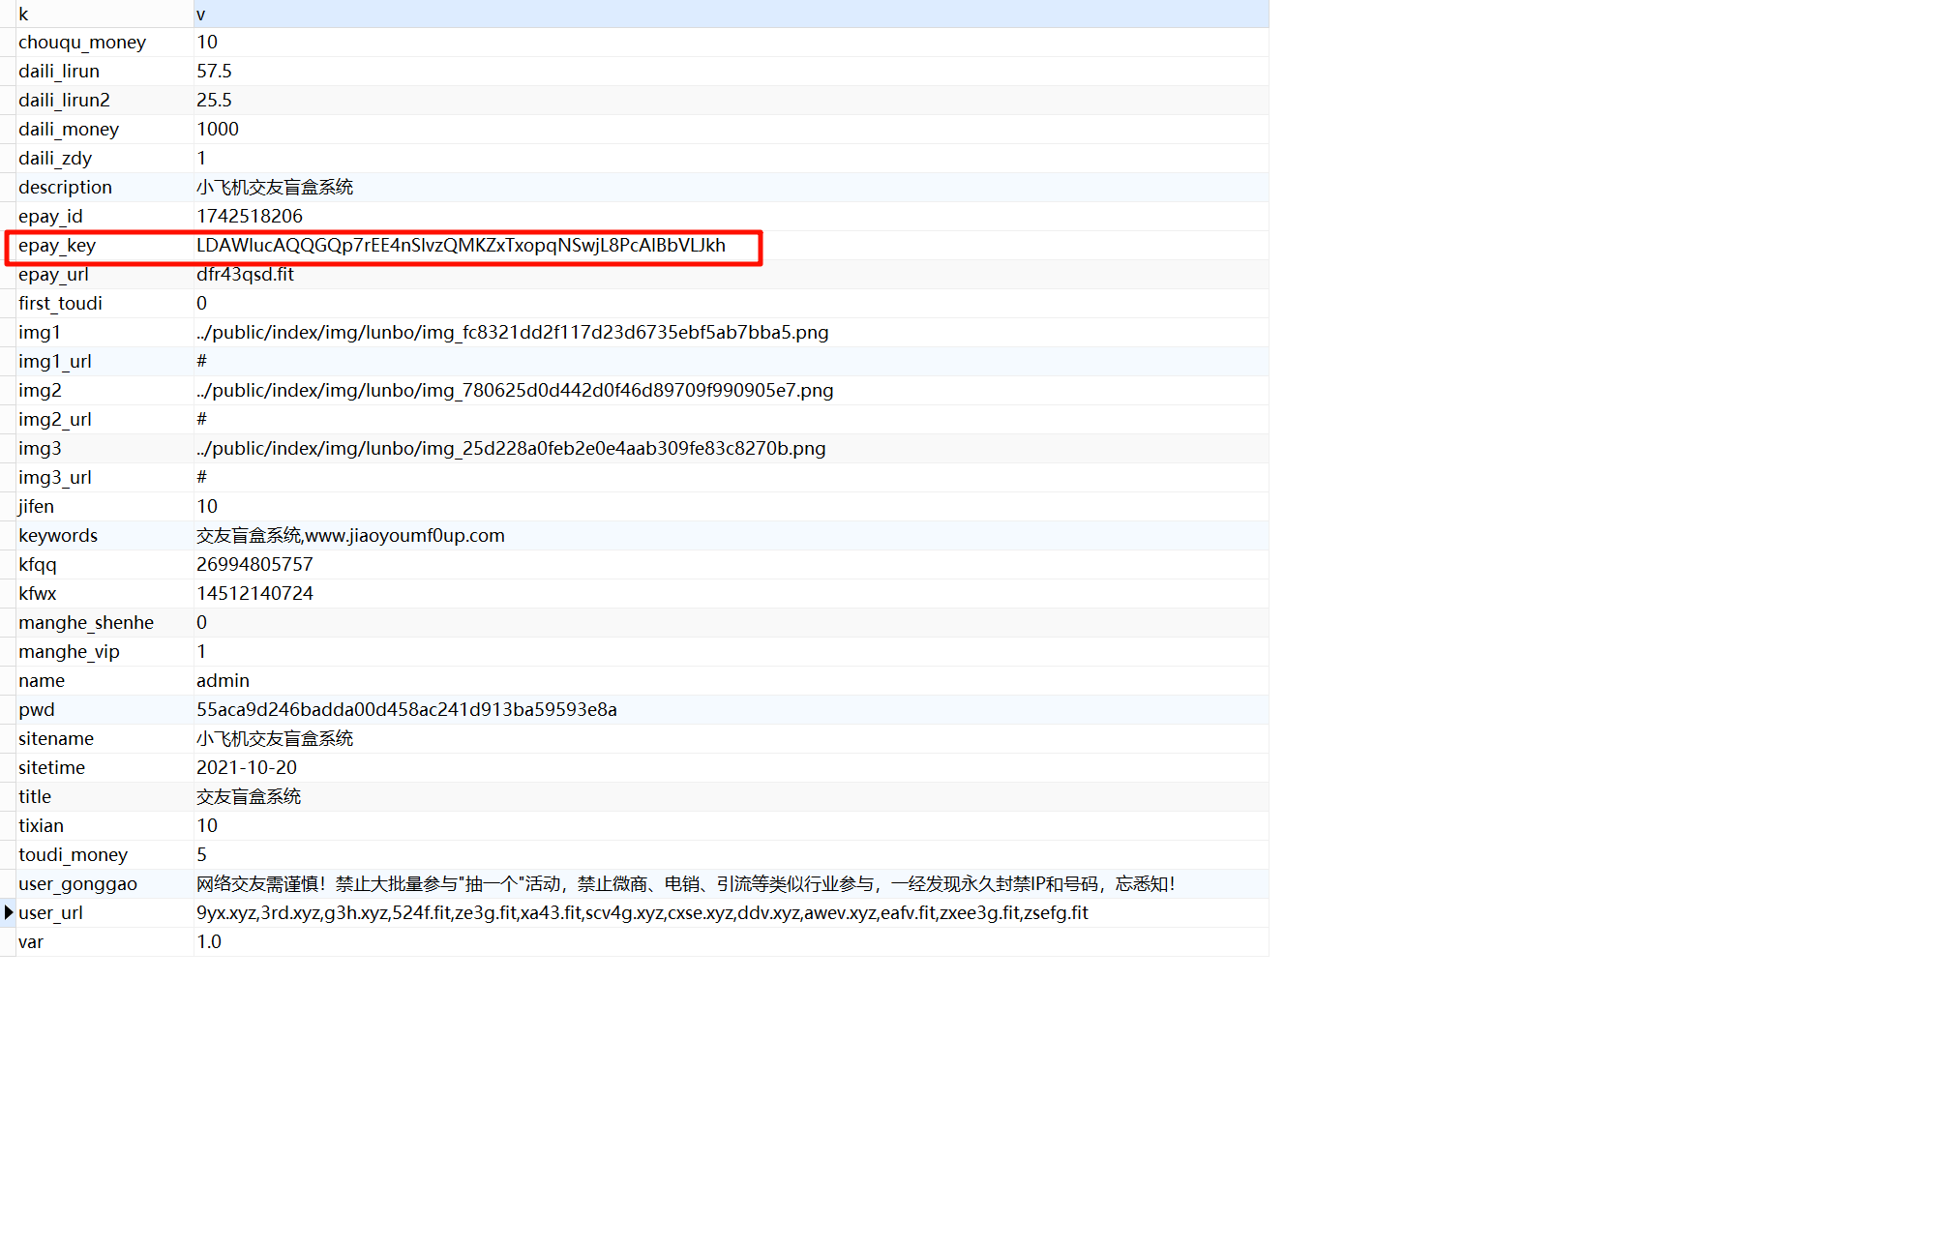Click the current row arrow indicator
Image resolution: width=1942 pixels, height=1248 pixels.
(8, 912)
